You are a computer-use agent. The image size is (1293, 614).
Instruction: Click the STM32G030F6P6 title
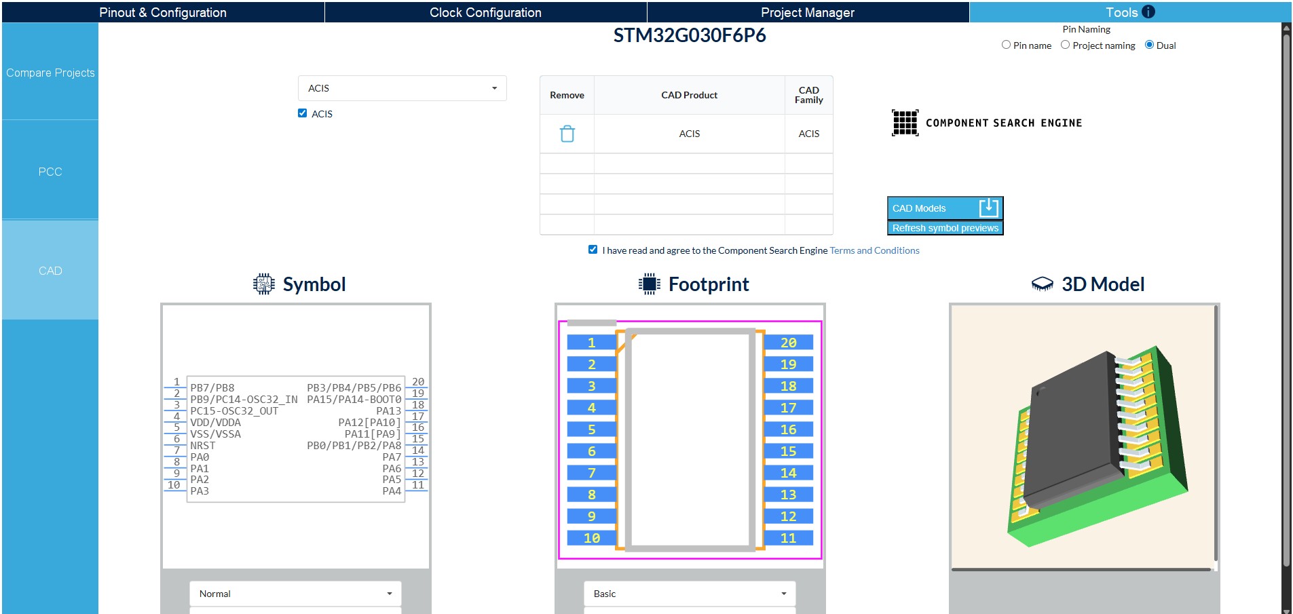[690, 35]
